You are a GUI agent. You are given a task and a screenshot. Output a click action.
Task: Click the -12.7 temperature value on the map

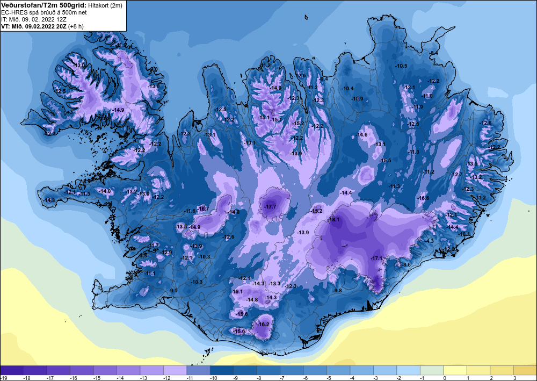457,175
